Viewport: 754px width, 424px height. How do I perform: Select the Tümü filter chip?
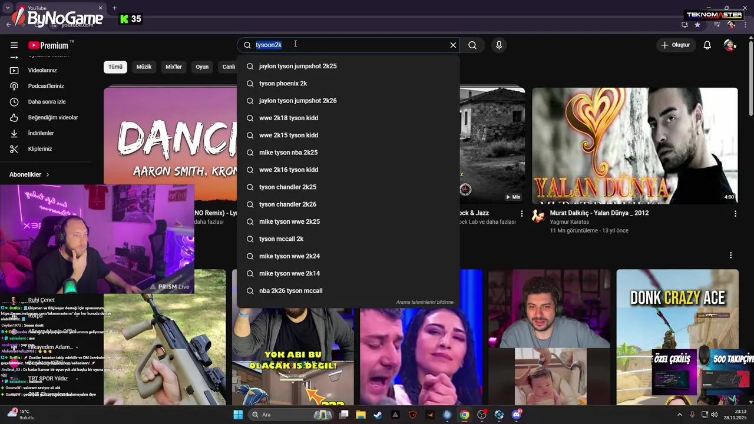pyautogui.click(x=115, y=67)
